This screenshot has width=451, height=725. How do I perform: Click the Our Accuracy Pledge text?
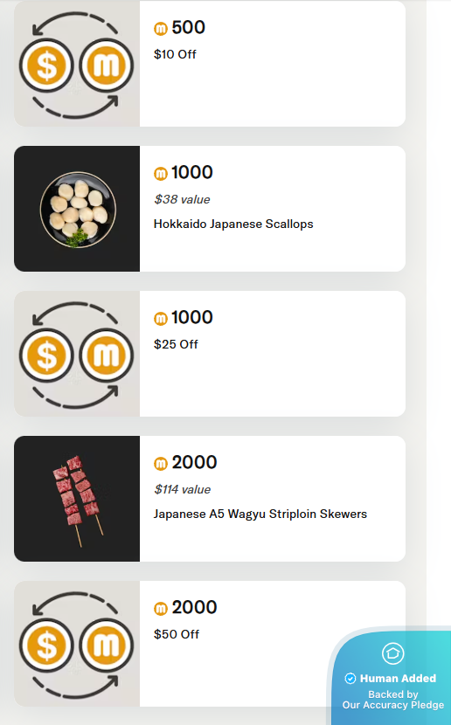point(392,705)
